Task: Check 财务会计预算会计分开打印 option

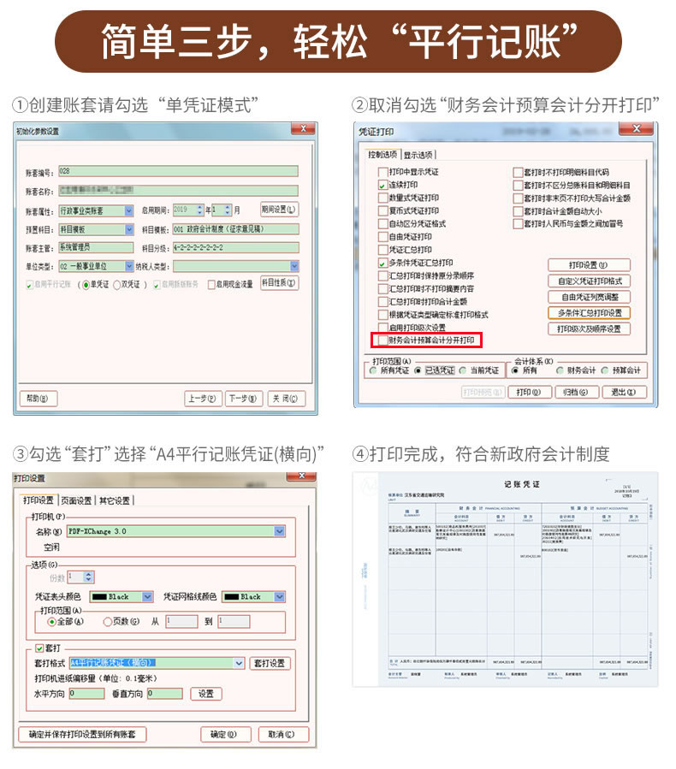Action: tap(382, 340)
